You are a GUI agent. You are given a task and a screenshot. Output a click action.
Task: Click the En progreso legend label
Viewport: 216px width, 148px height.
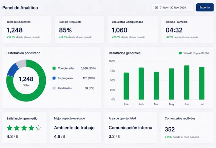pos(65,78)
